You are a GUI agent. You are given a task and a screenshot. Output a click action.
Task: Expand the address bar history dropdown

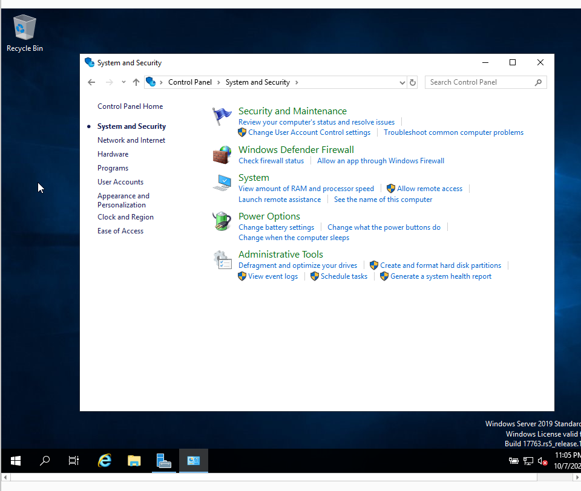point(402,82)
